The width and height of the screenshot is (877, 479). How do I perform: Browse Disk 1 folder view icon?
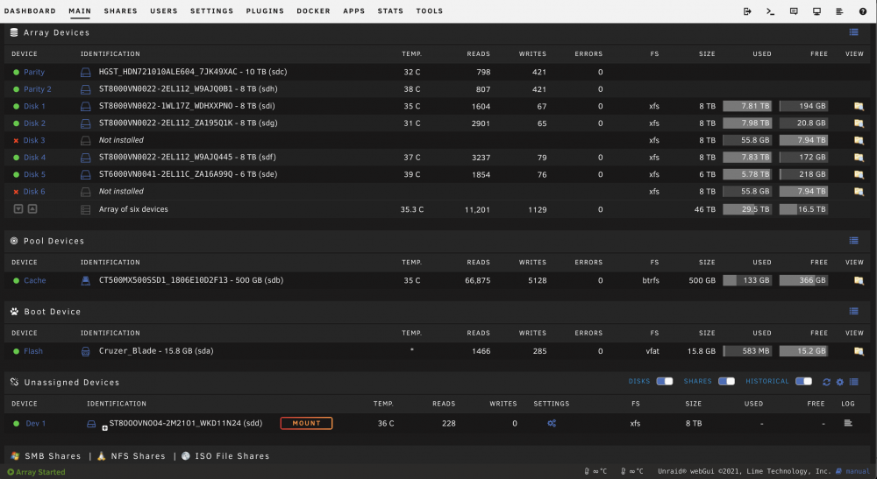coord(859,106)
